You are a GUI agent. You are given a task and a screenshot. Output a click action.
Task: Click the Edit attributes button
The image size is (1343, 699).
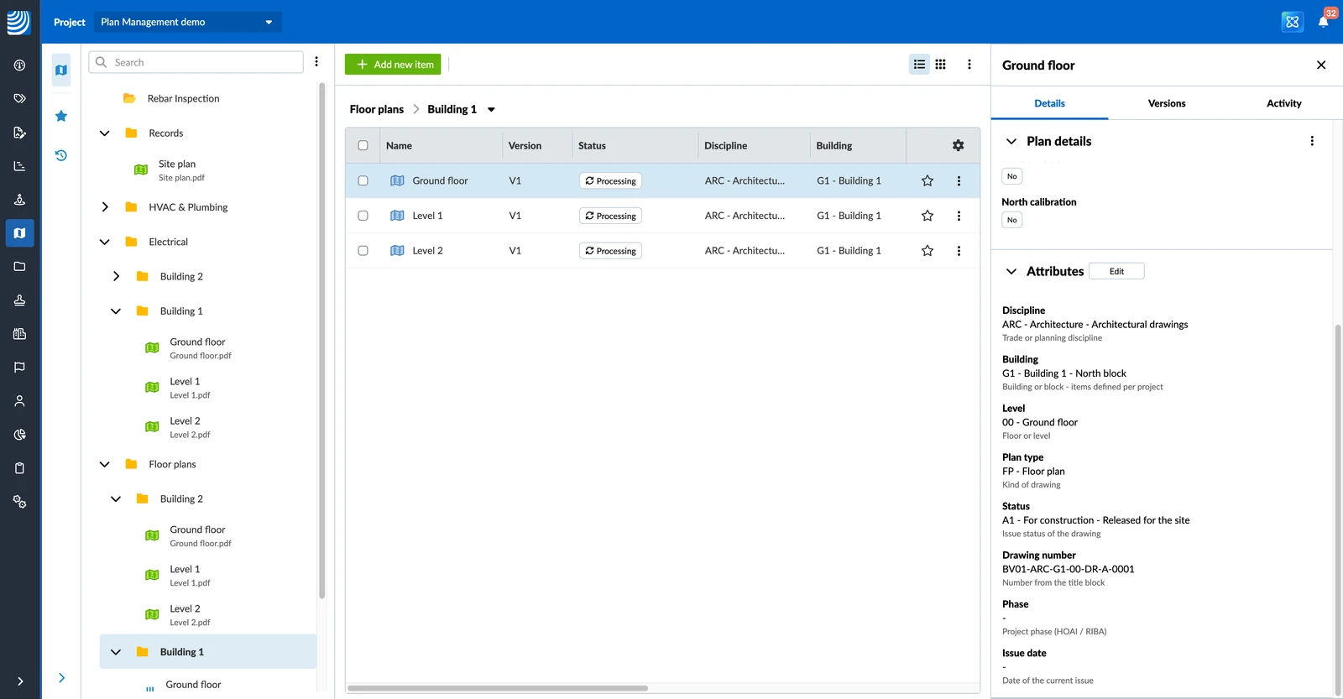pyautogui.click(x=1116, y=272)
